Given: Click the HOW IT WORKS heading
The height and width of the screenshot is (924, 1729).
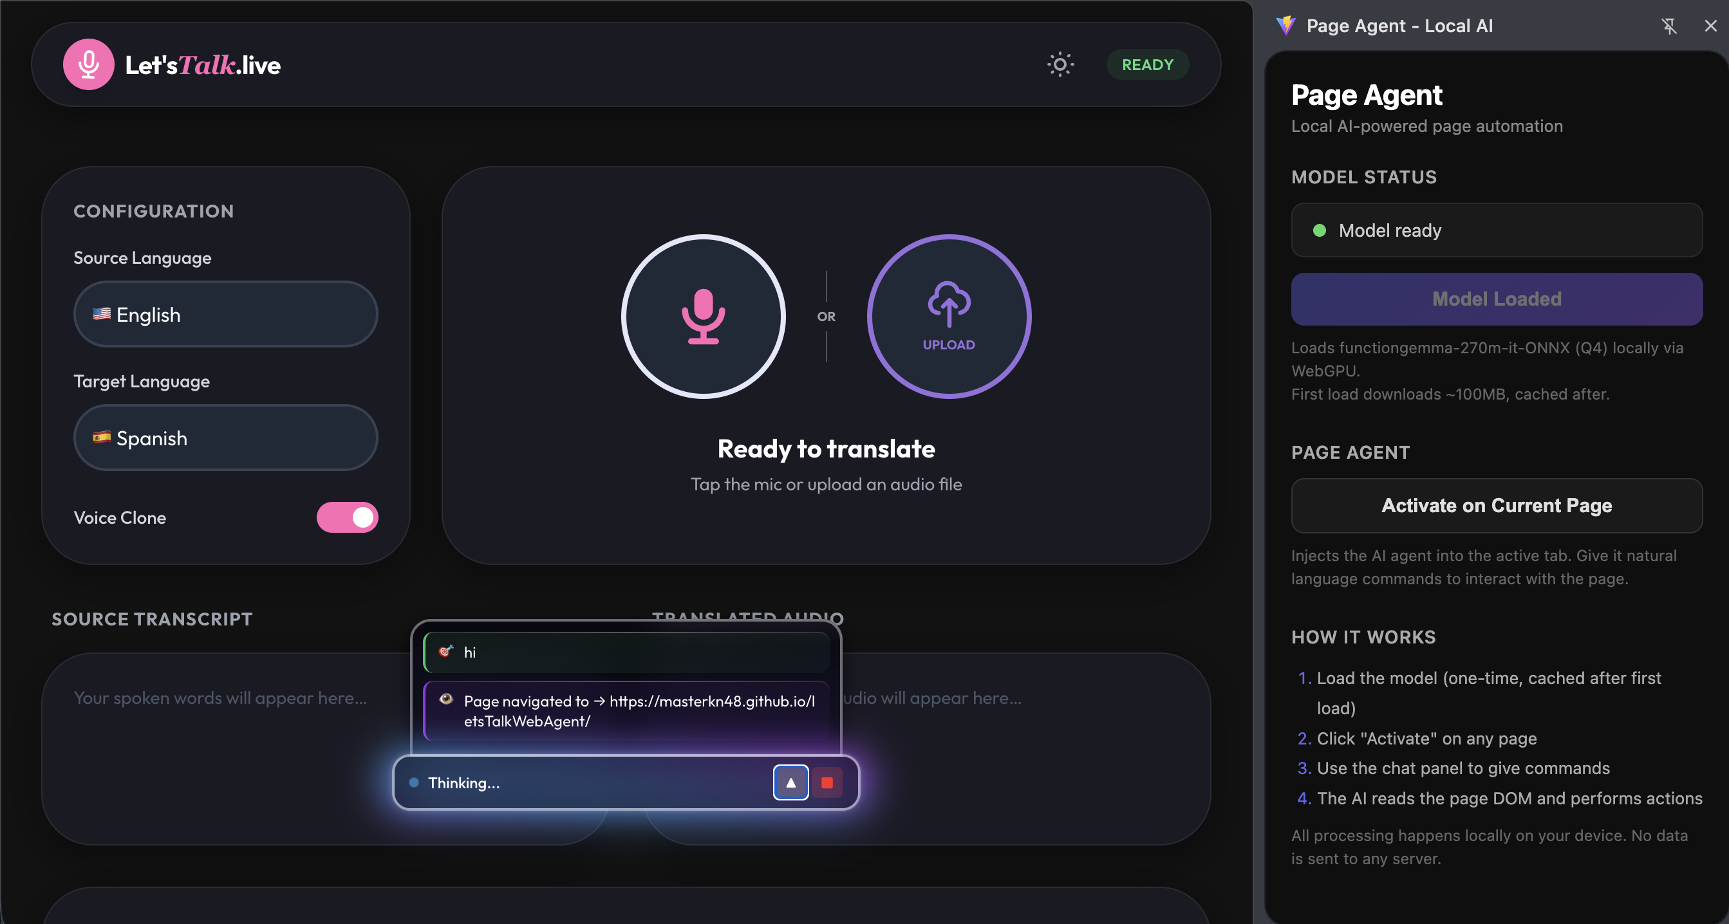Looking at the screenshot, I should click(x=1363, y=637).
